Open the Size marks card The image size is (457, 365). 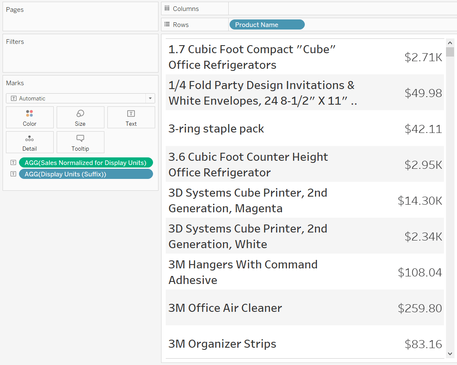[x=80, y=117]
